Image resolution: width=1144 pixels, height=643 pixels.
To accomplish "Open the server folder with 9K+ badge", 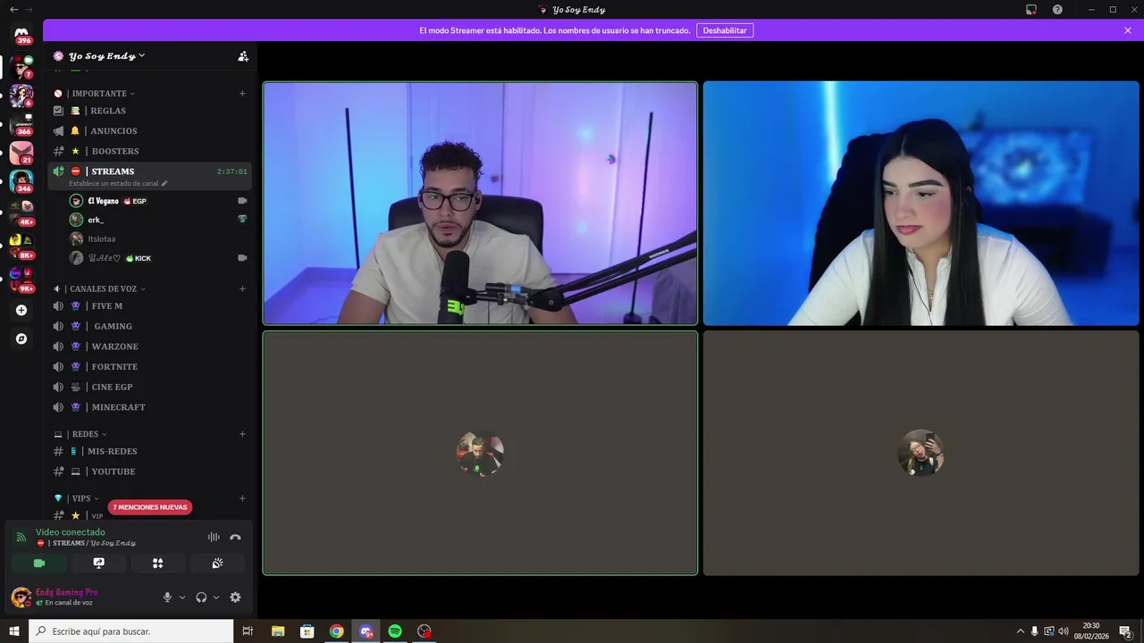I will 21,280.
